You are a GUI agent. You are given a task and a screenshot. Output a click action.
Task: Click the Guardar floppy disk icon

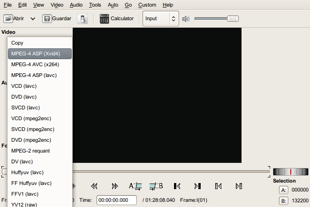[47, 19]
